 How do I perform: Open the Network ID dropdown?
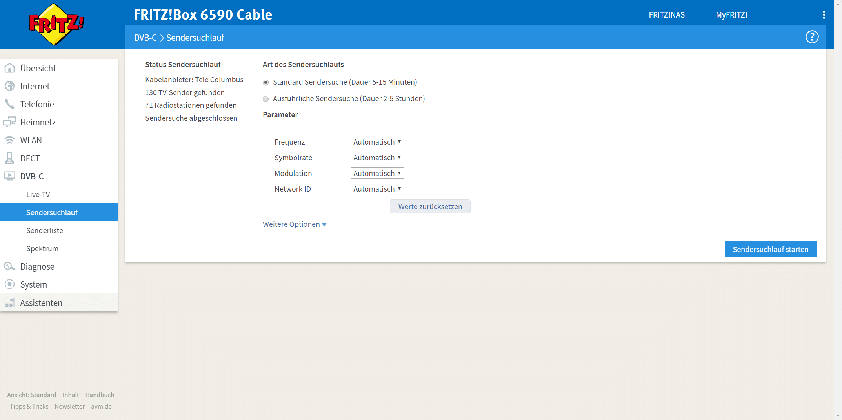(377, 189)
